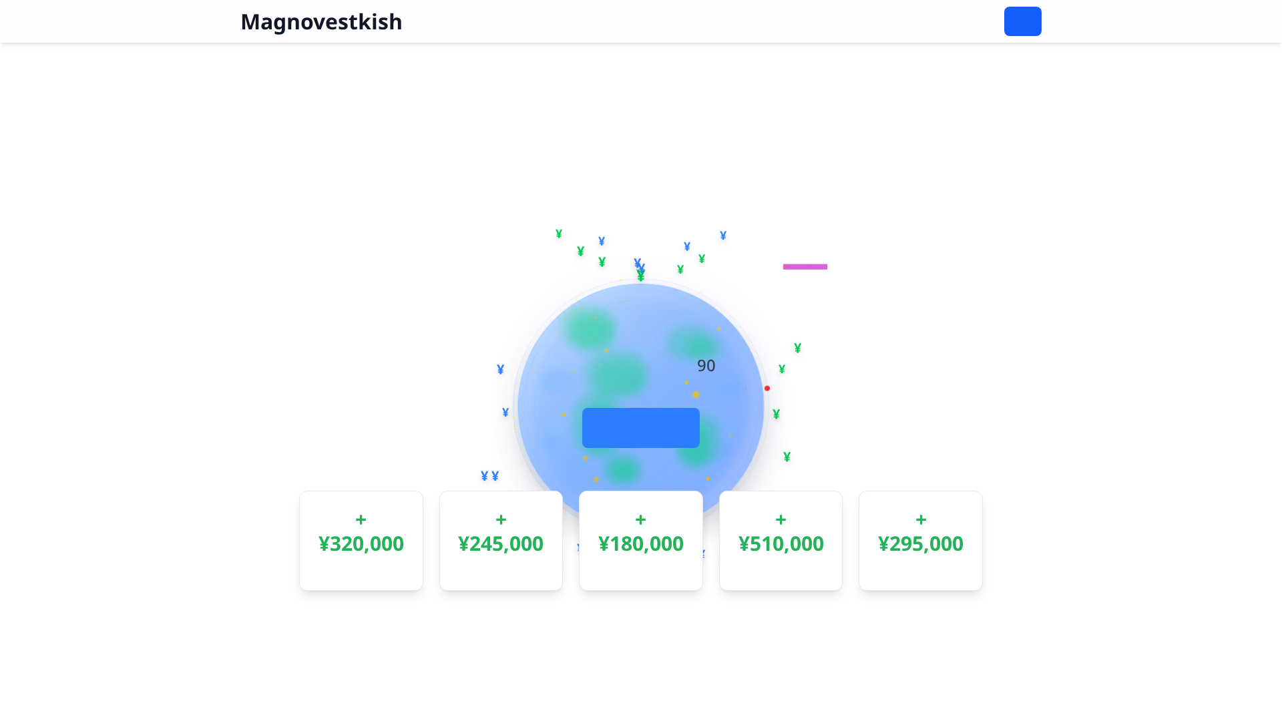
Task: Click the green ¥ icon near the globe's top-right
Action: [x=700, y=258]
